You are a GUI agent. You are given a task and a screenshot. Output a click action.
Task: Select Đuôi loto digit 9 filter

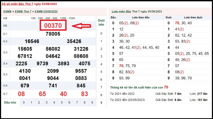coord(101,103)
